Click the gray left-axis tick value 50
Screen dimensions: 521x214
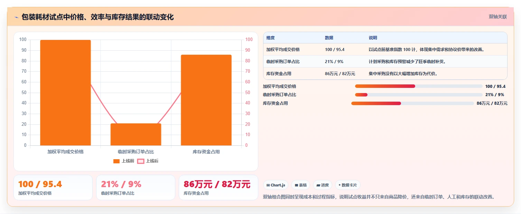24,92
